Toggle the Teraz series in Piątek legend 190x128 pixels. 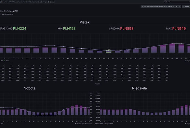pos(6,61)
